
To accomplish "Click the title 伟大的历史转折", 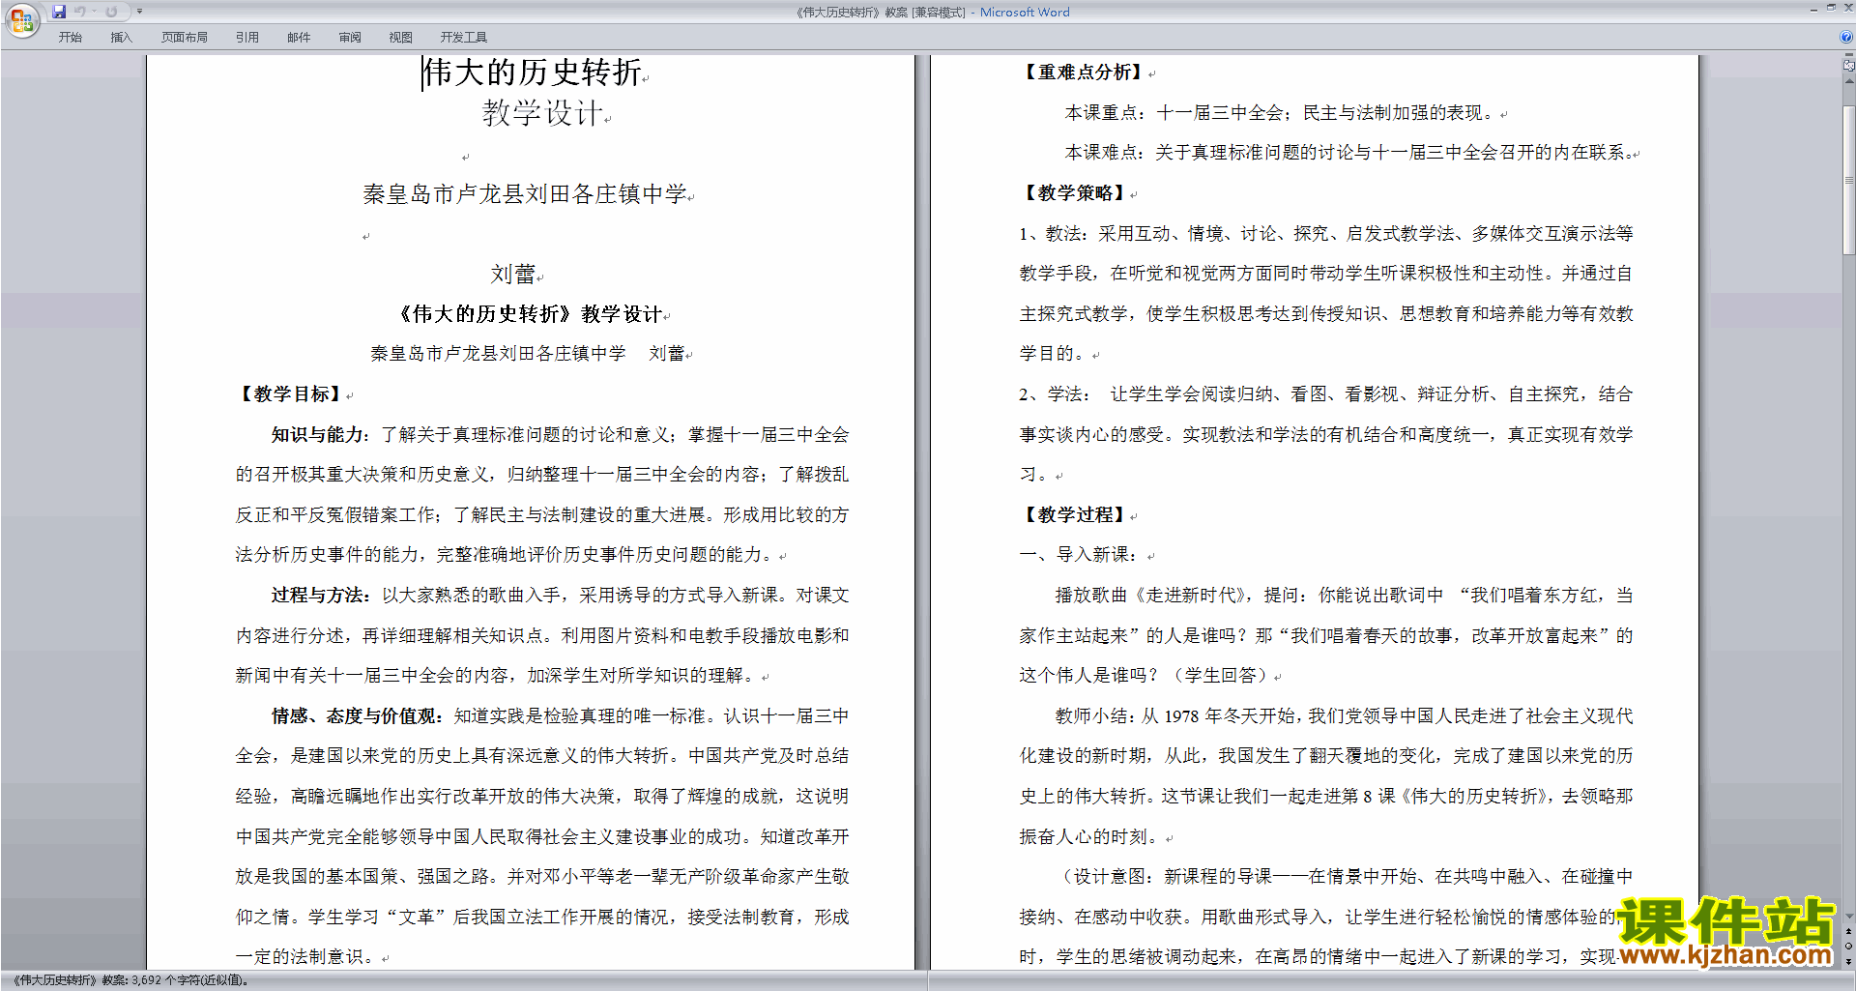I will [x=533, y=73].
